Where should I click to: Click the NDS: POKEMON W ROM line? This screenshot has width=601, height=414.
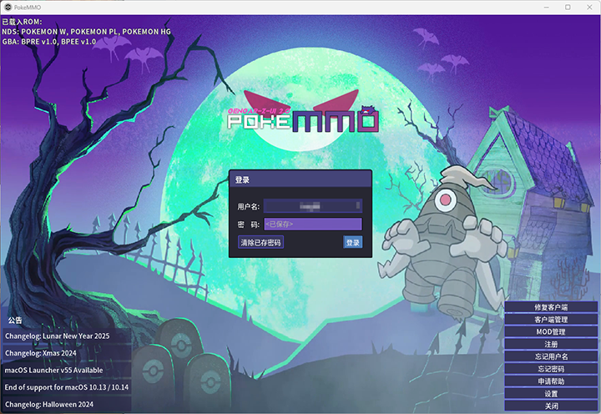coord(86,32)
